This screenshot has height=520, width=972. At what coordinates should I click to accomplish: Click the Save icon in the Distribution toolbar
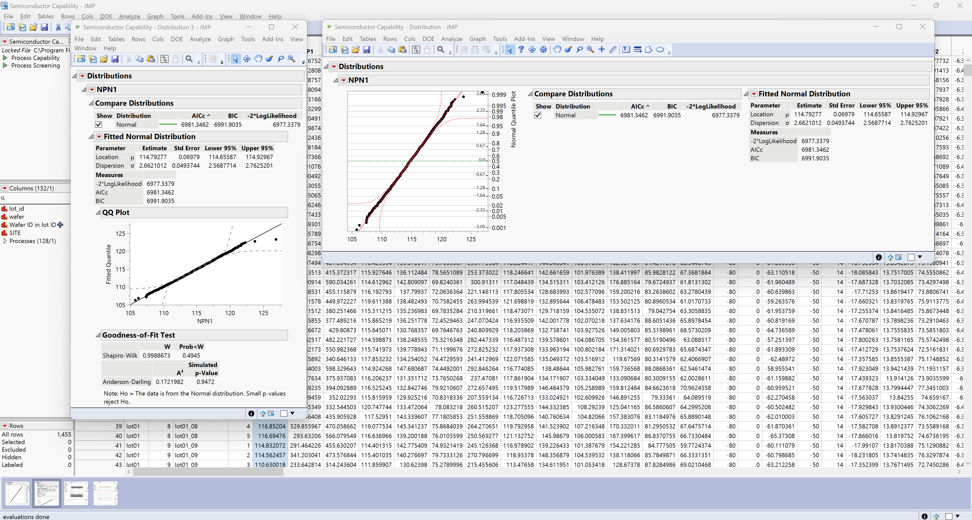[x=366, y=49]
